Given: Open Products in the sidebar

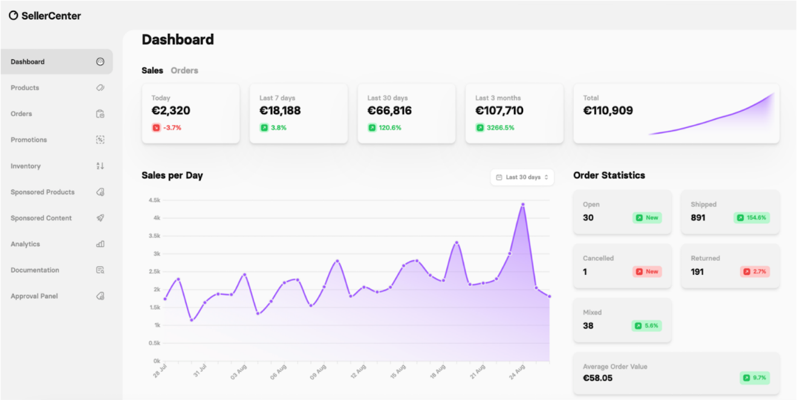Looking at the screenshot, I should coord(57,88).
